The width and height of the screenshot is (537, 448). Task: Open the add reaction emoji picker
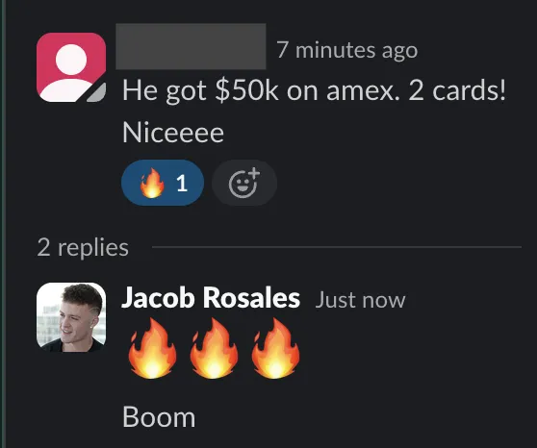[x=244, y=183]
